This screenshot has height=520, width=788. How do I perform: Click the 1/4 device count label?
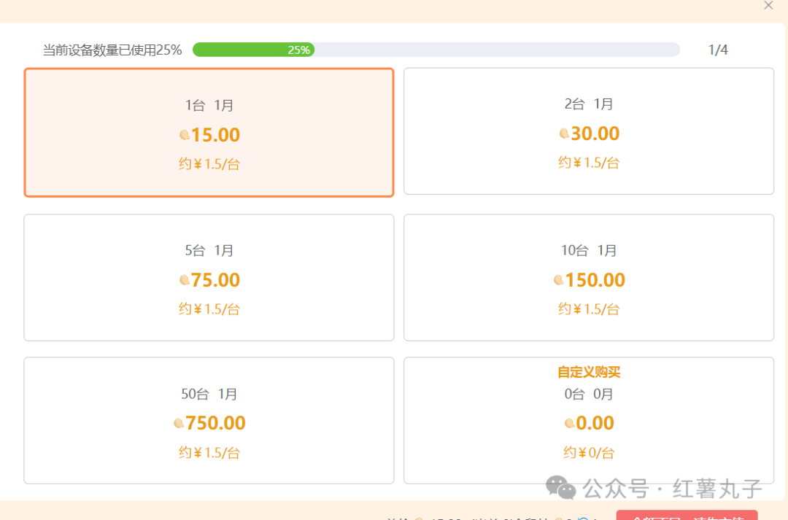(718, 50)
